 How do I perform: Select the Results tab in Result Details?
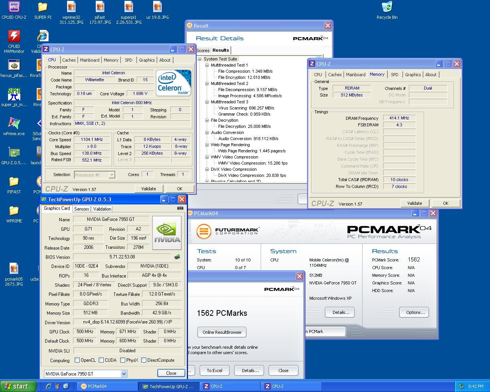click(x=221, y=50)
